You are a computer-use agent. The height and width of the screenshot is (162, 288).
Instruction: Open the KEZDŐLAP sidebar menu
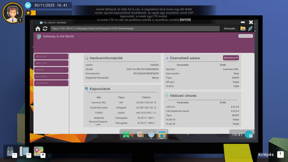click(51, 57)
